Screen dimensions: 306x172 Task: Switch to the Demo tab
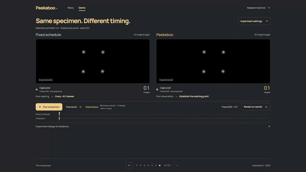82,8
